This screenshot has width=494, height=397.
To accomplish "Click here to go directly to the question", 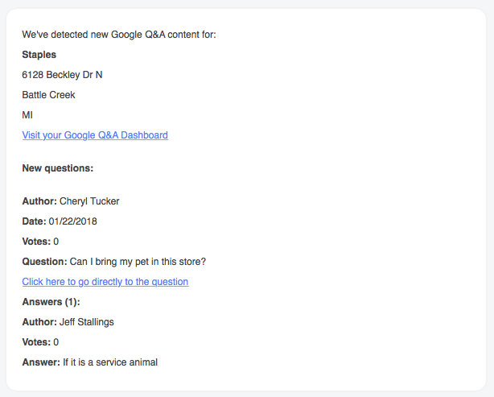I will click(105, 282).
